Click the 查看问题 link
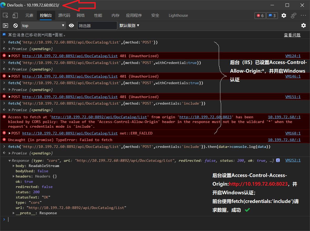This screenshot has height=231, width=310. point(292,35)
